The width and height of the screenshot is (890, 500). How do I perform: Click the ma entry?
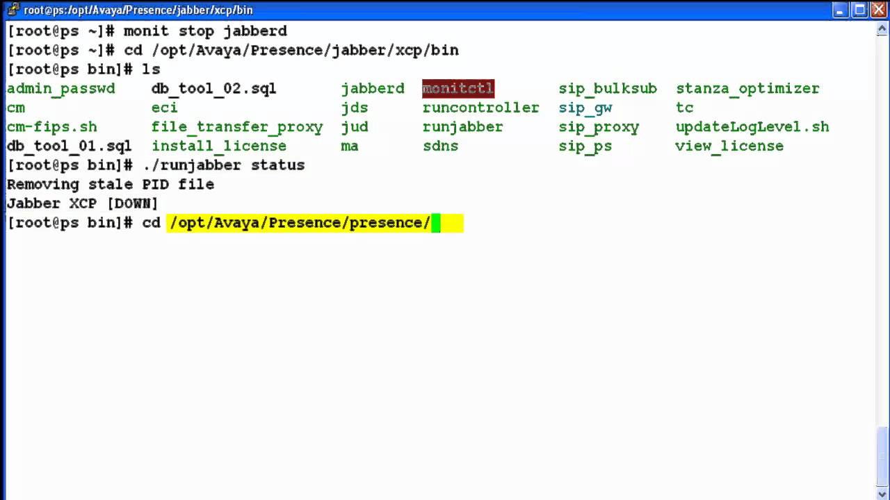pos(350,146)
